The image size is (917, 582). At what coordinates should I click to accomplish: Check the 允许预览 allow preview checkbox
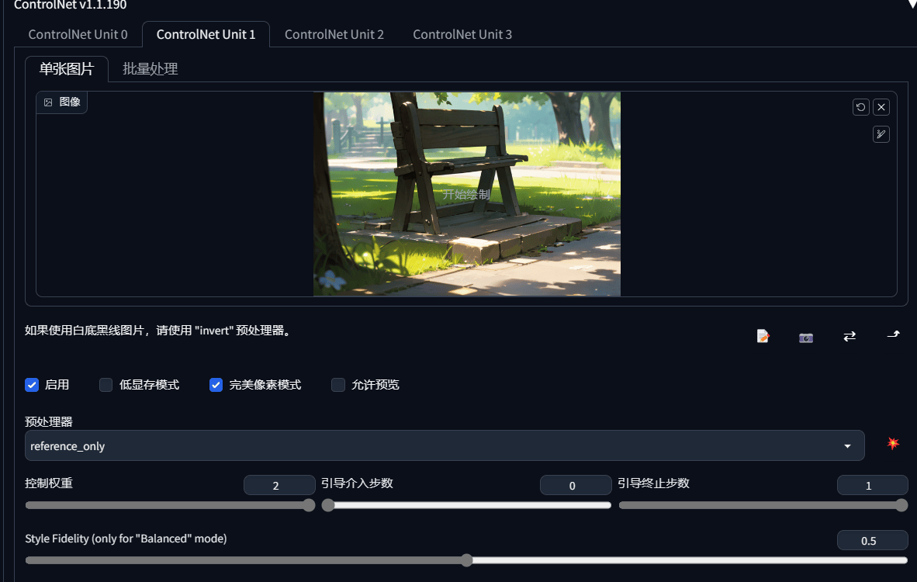[338, 385]
